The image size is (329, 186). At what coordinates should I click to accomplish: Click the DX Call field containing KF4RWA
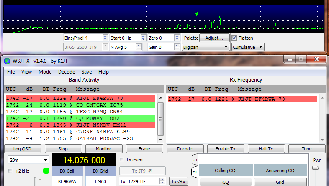pyautogui.click(x=67, y=181)
